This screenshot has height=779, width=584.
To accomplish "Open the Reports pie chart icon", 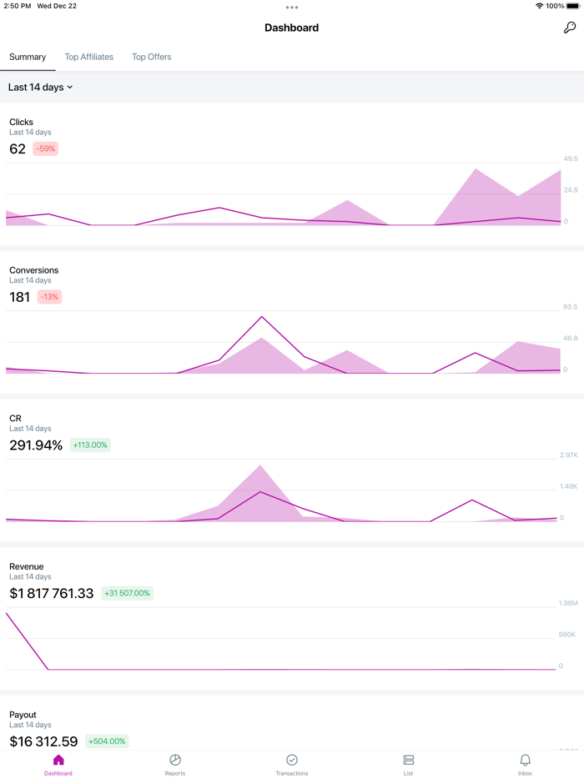I will pyautogui.click(x=175, y=760).
